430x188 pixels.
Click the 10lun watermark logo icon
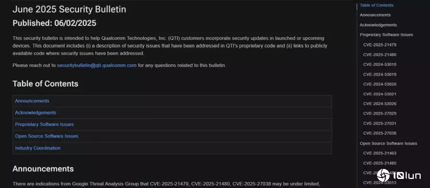[383, 175]
